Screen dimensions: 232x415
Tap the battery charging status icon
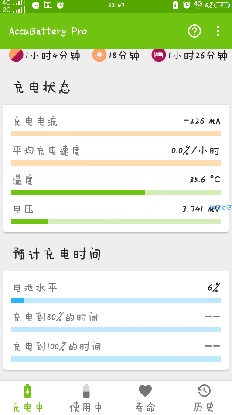[222, 5]
